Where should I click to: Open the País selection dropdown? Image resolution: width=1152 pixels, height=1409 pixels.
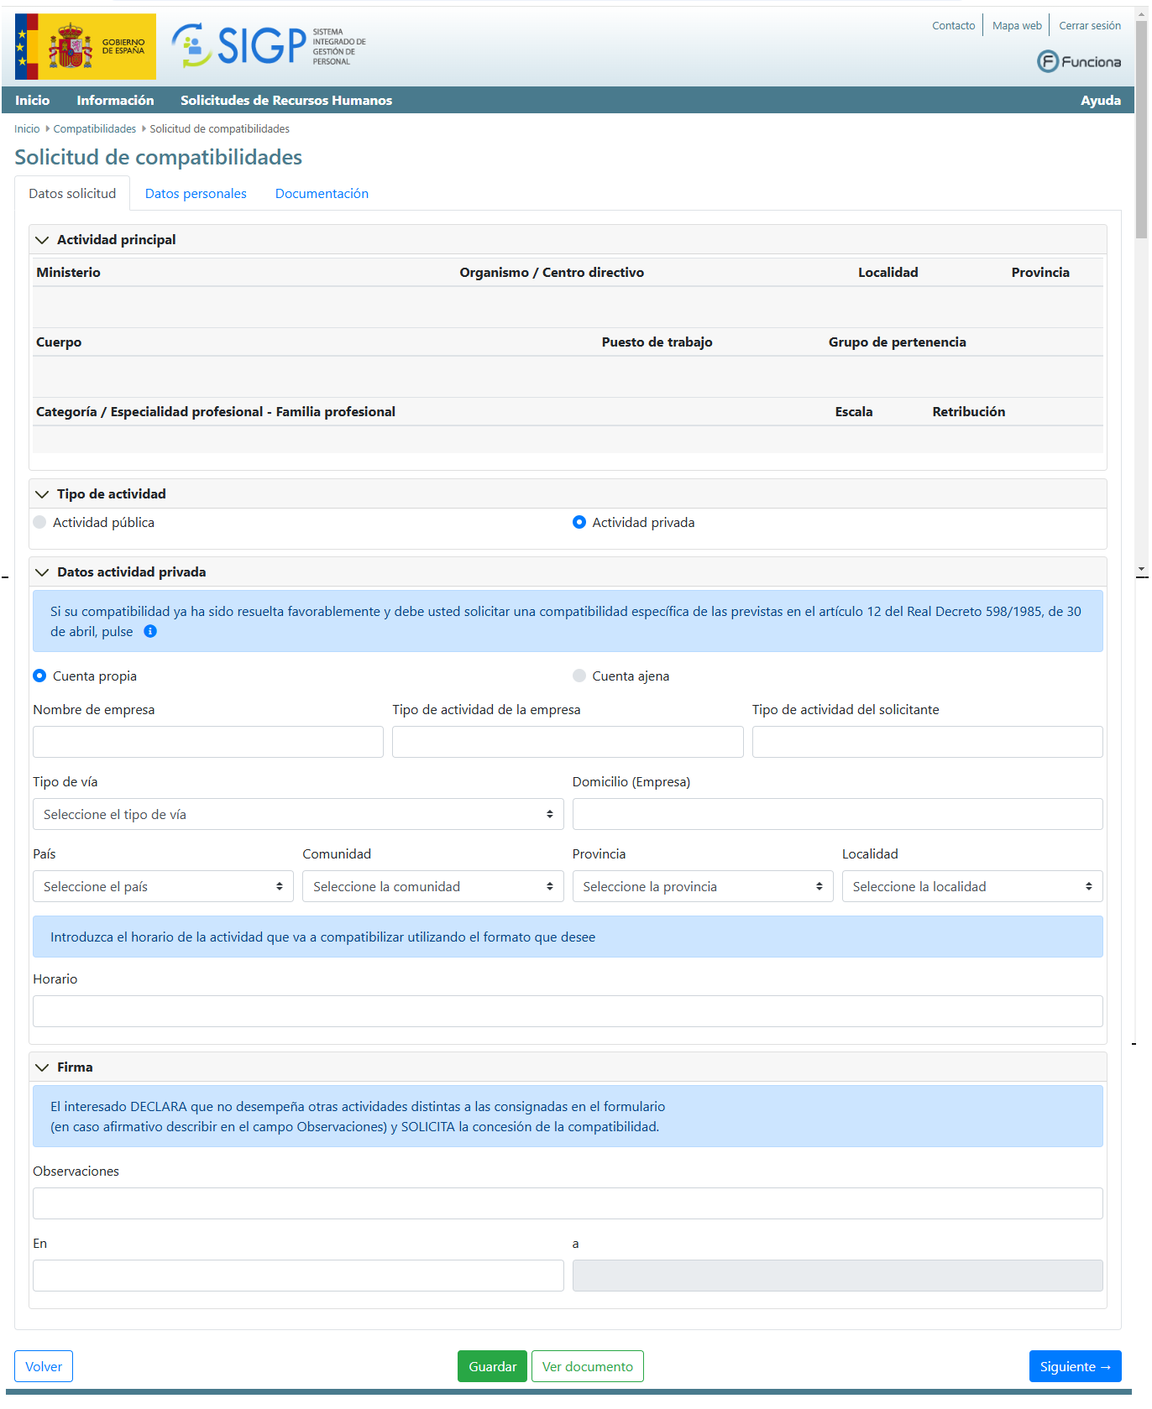pyautogui.click(x=163, y=887)
